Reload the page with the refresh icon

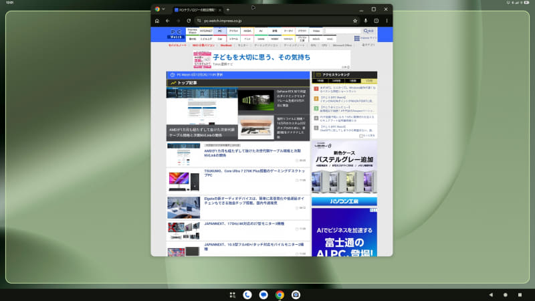pyautogui.click(x=189, y=21)
